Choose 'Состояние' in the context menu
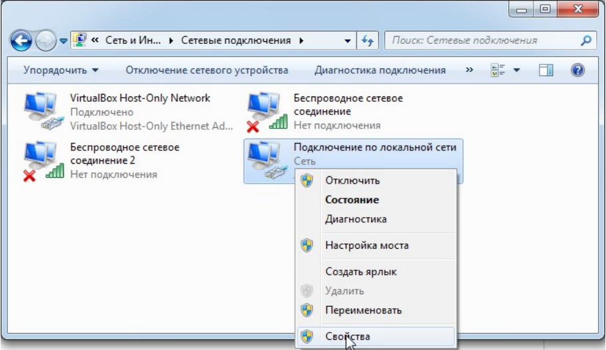The width and height of the screenshot is (606, 350). [376, 200]
